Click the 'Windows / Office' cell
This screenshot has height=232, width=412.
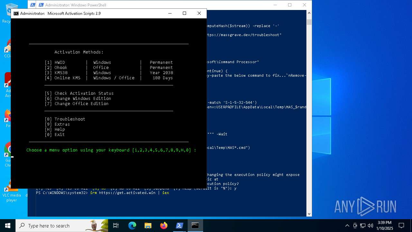[114, 78]
